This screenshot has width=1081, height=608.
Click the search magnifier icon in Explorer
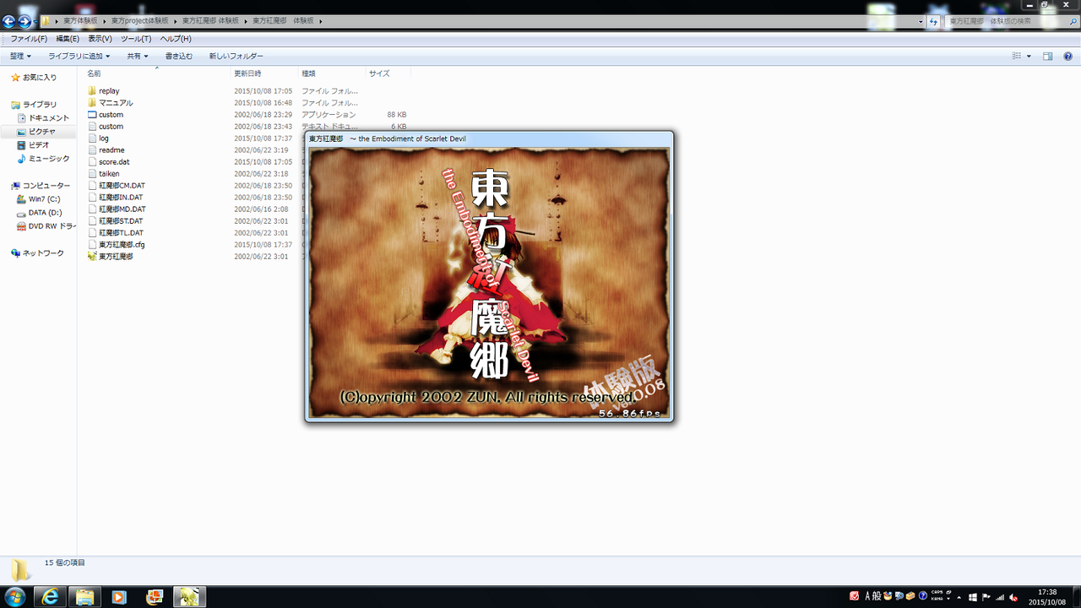(x=1073, y=21)
